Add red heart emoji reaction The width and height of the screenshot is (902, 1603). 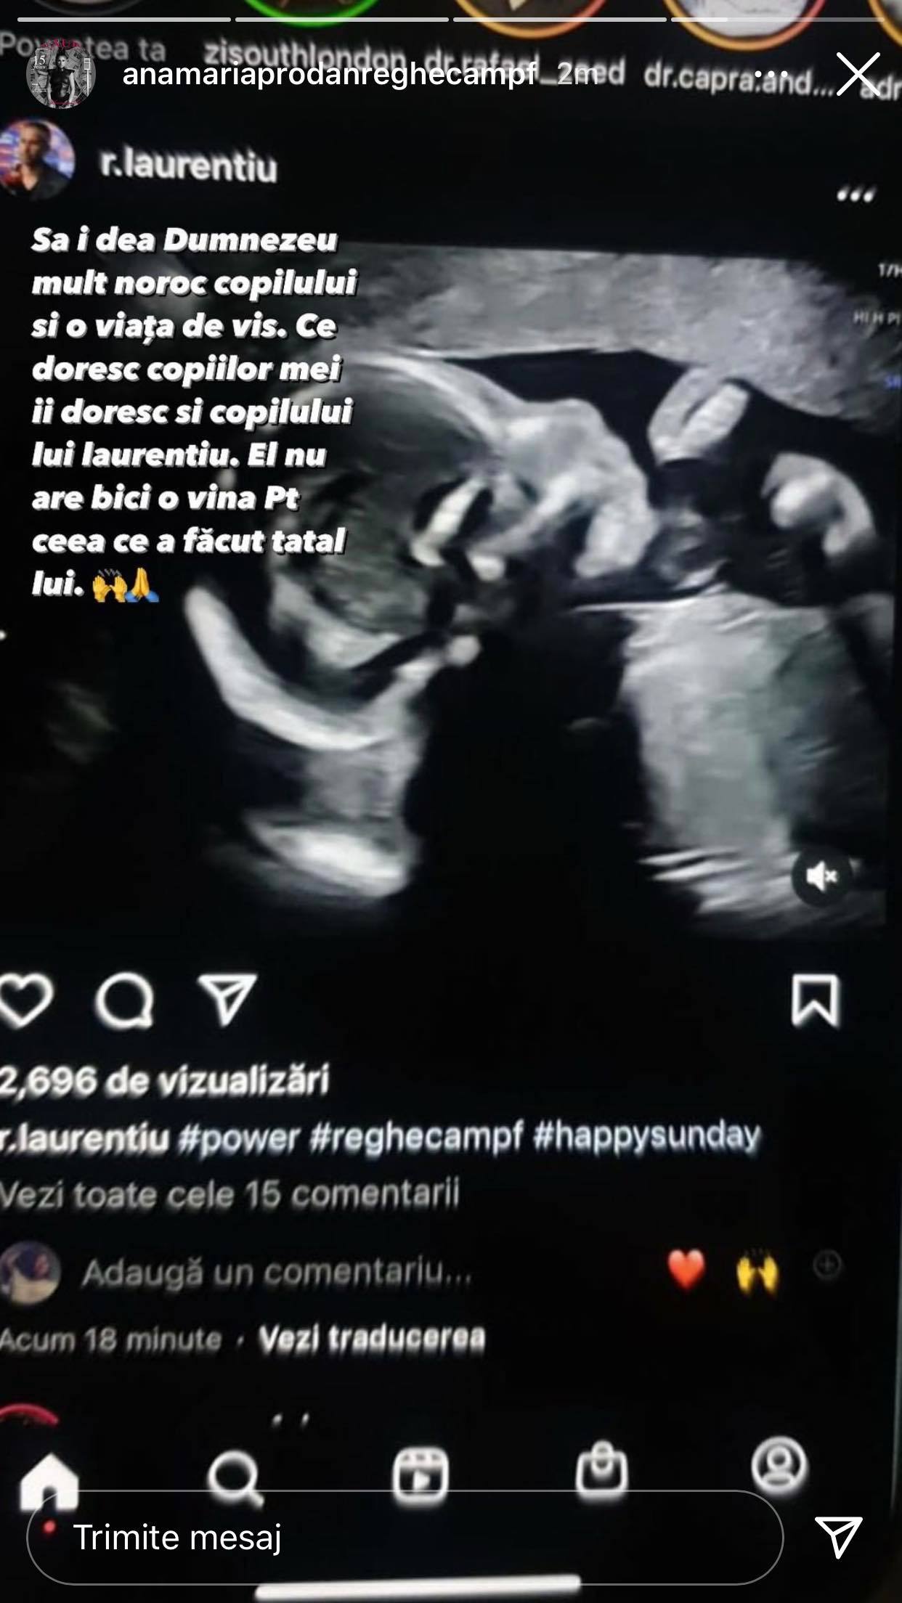pyautogui.click(x=686, y=1269)
